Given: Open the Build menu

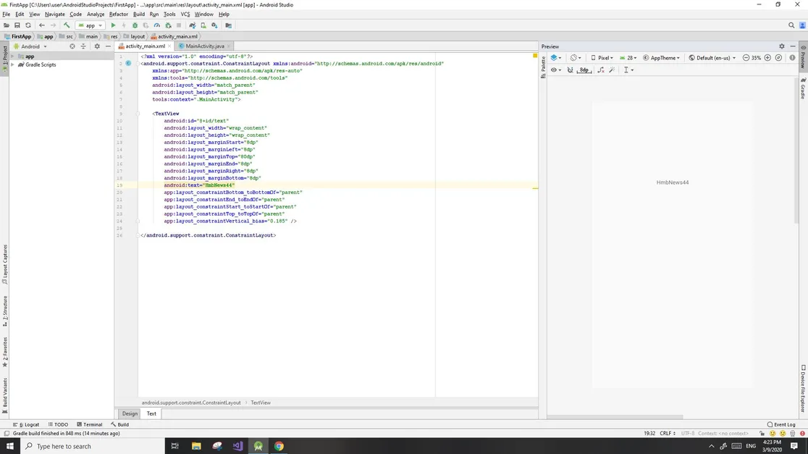Looking at the screenshot, I should (x=138, y=14).
